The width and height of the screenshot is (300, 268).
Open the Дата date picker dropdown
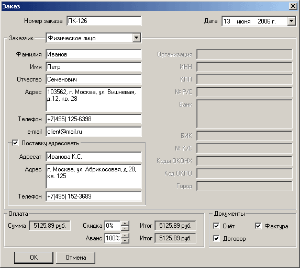coord(292,21)
